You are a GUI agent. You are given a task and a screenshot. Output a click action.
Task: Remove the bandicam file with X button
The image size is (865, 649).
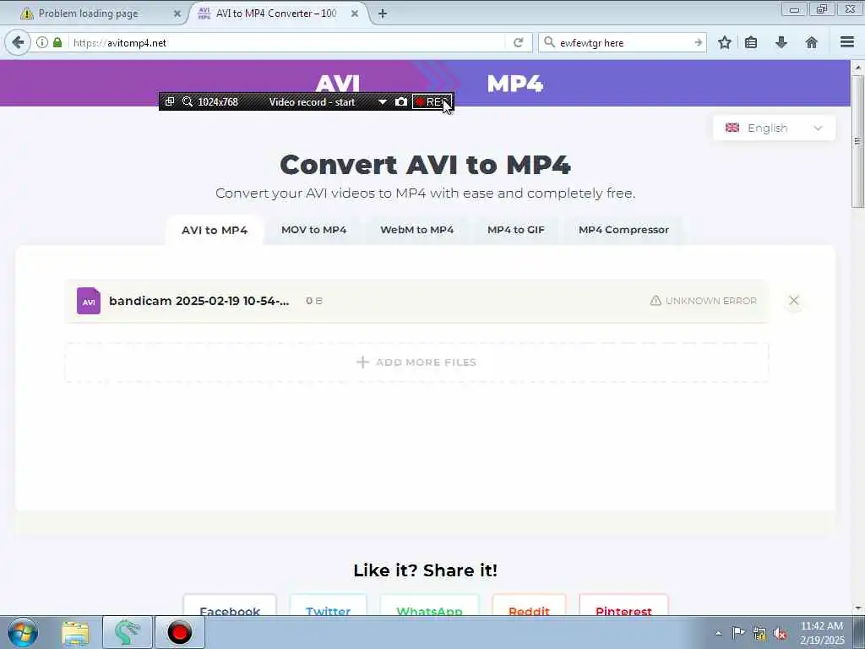pos(794,300)
